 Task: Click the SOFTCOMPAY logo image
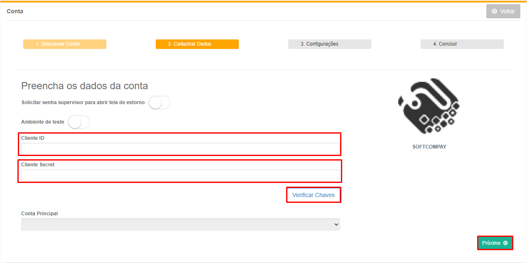[429, 106]
